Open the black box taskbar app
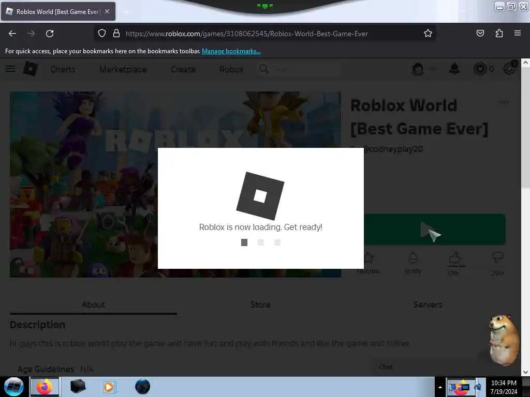 pyautogui.click(x=78, y=387)
